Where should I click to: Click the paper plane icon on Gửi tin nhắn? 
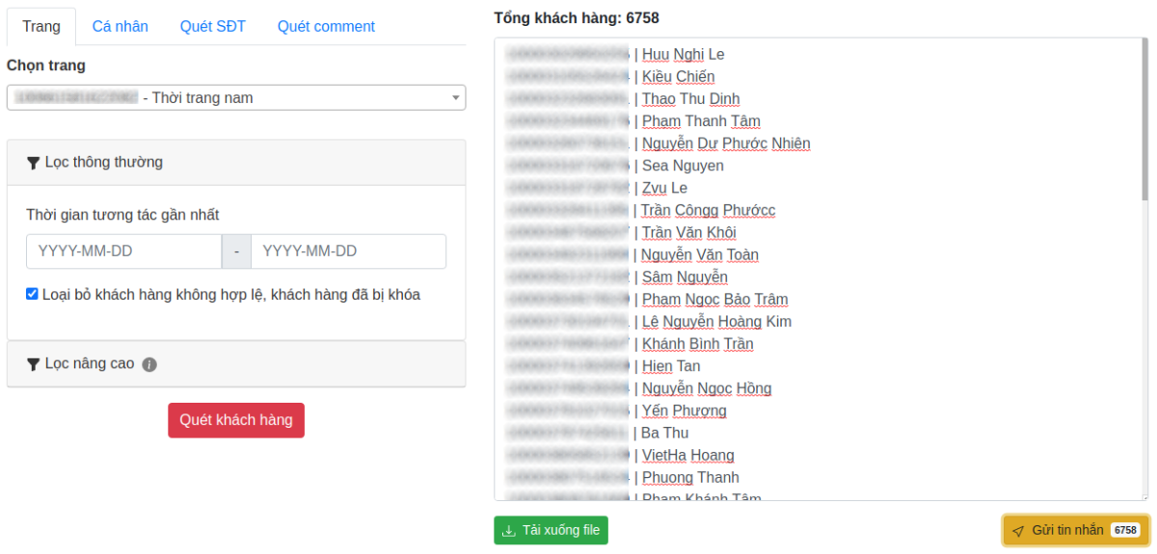[x=1018, y=531]
